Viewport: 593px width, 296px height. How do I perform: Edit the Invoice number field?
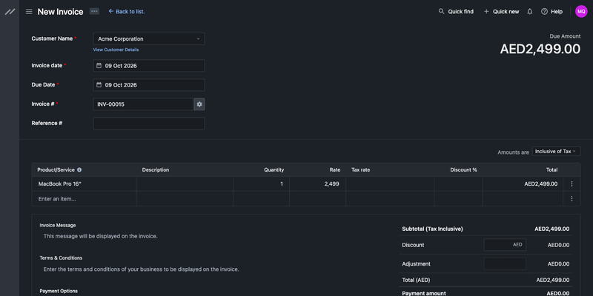pos(143,104)
